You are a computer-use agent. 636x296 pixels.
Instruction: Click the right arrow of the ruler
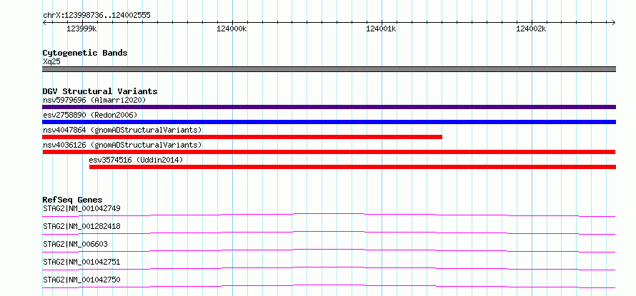[x=614, y=22]
